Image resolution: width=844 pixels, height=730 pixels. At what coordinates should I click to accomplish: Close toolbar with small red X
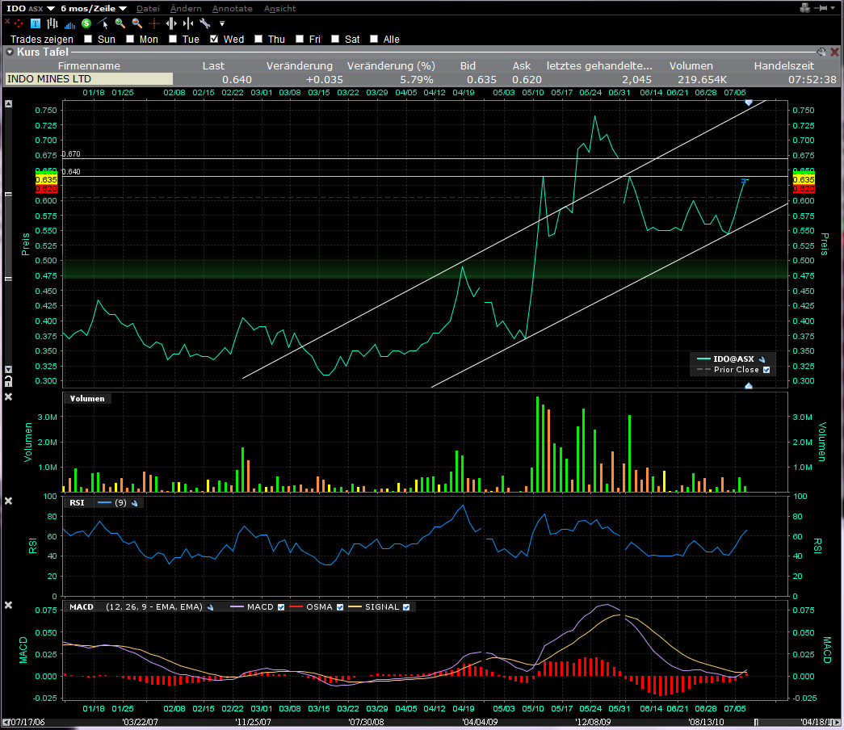point(7,21)
